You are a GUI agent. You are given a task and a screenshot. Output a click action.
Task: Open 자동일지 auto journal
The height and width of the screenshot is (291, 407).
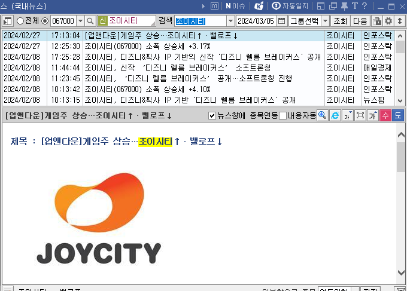pyautogui.click(x=290, y=6)
